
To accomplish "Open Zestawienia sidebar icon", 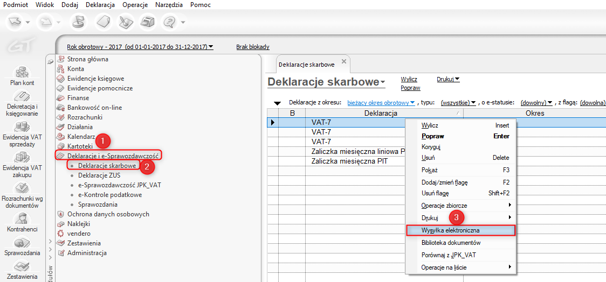I will point(23,270).
